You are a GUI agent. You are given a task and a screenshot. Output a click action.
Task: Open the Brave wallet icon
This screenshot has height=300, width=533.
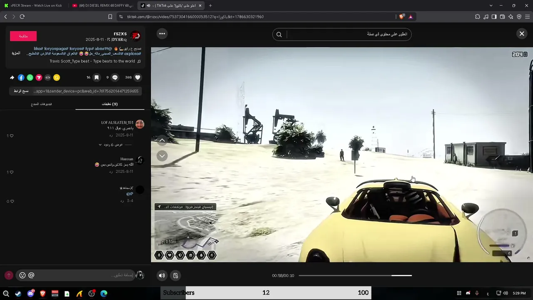coord(502,17)
